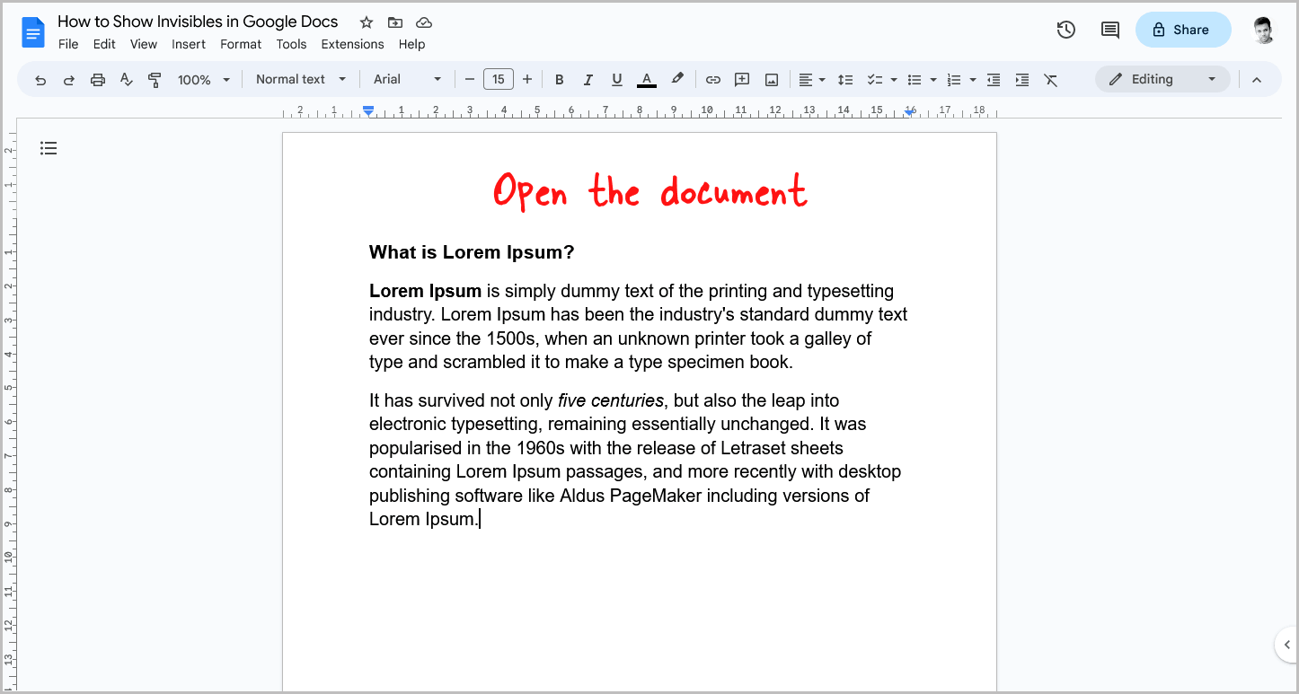
Task: Open the zoom level dropdown
Action: tap(203, 79)
